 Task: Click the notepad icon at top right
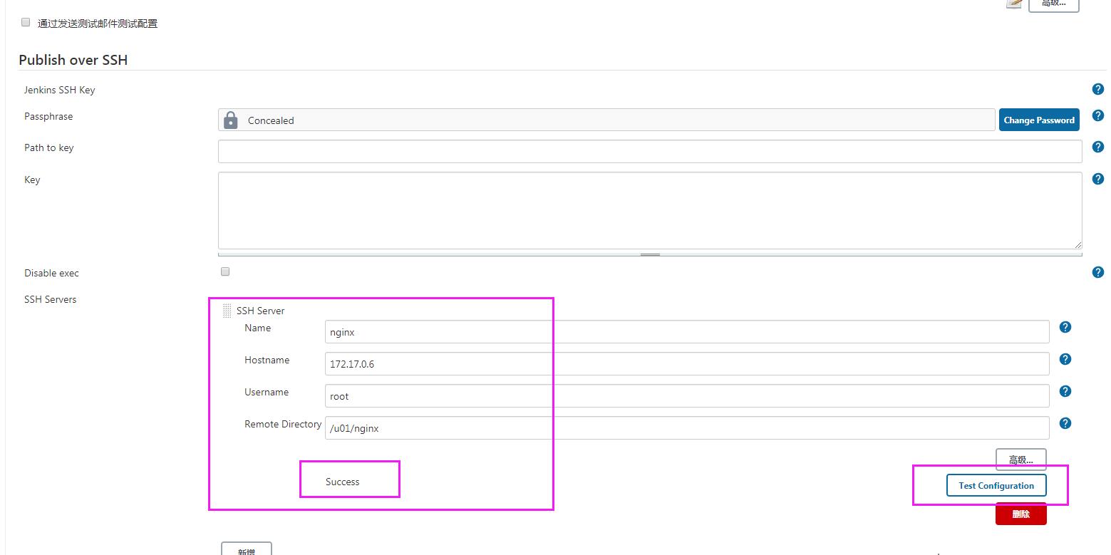pyautogui.click(x=1014, y=3)
